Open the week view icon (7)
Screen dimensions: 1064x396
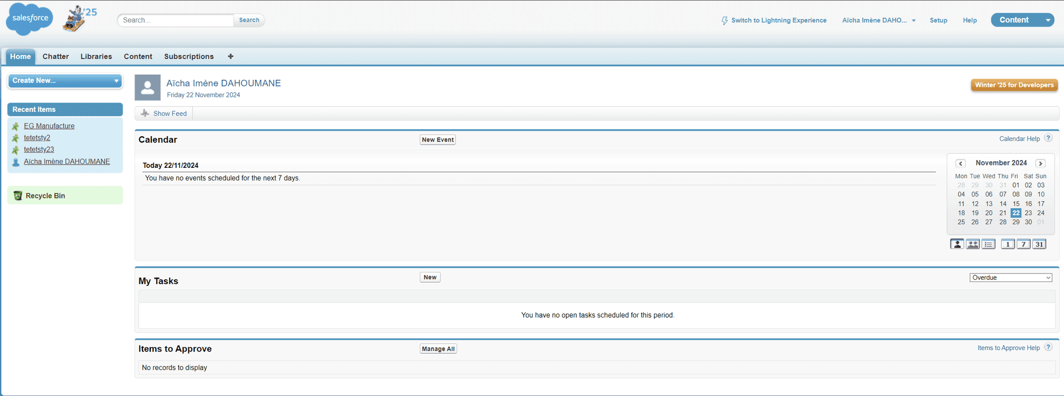click(1024, 244)
